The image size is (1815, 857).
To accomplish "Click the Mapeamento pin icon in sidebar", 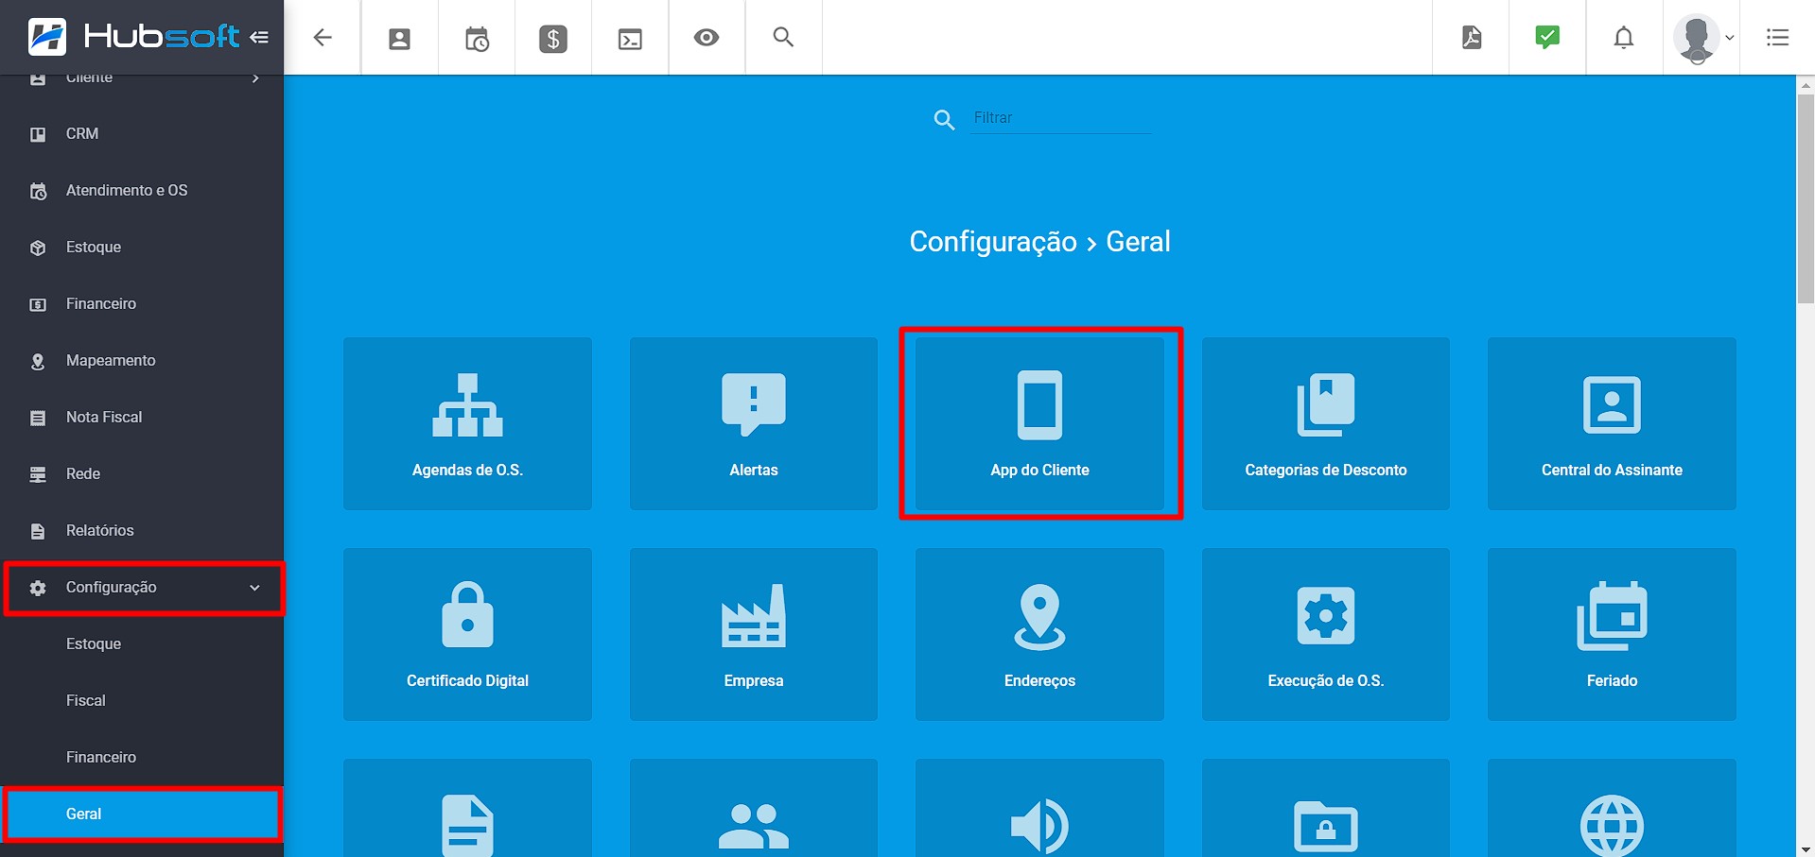I will coord(38,361).
